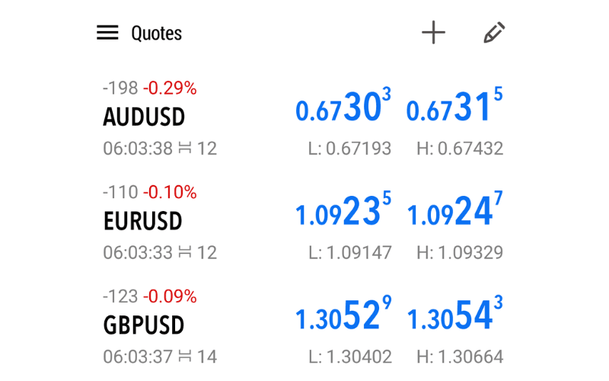Click GBPUSD ask price 1.30543
Image resolution: width=609 pixels, height=381 pixels.
[454, 316]
